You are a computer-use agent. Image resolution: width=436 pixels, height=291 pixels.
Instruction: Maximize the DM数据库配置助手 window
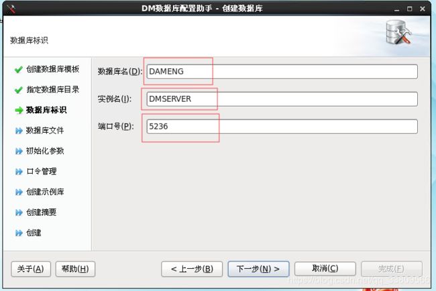point(410,9)
